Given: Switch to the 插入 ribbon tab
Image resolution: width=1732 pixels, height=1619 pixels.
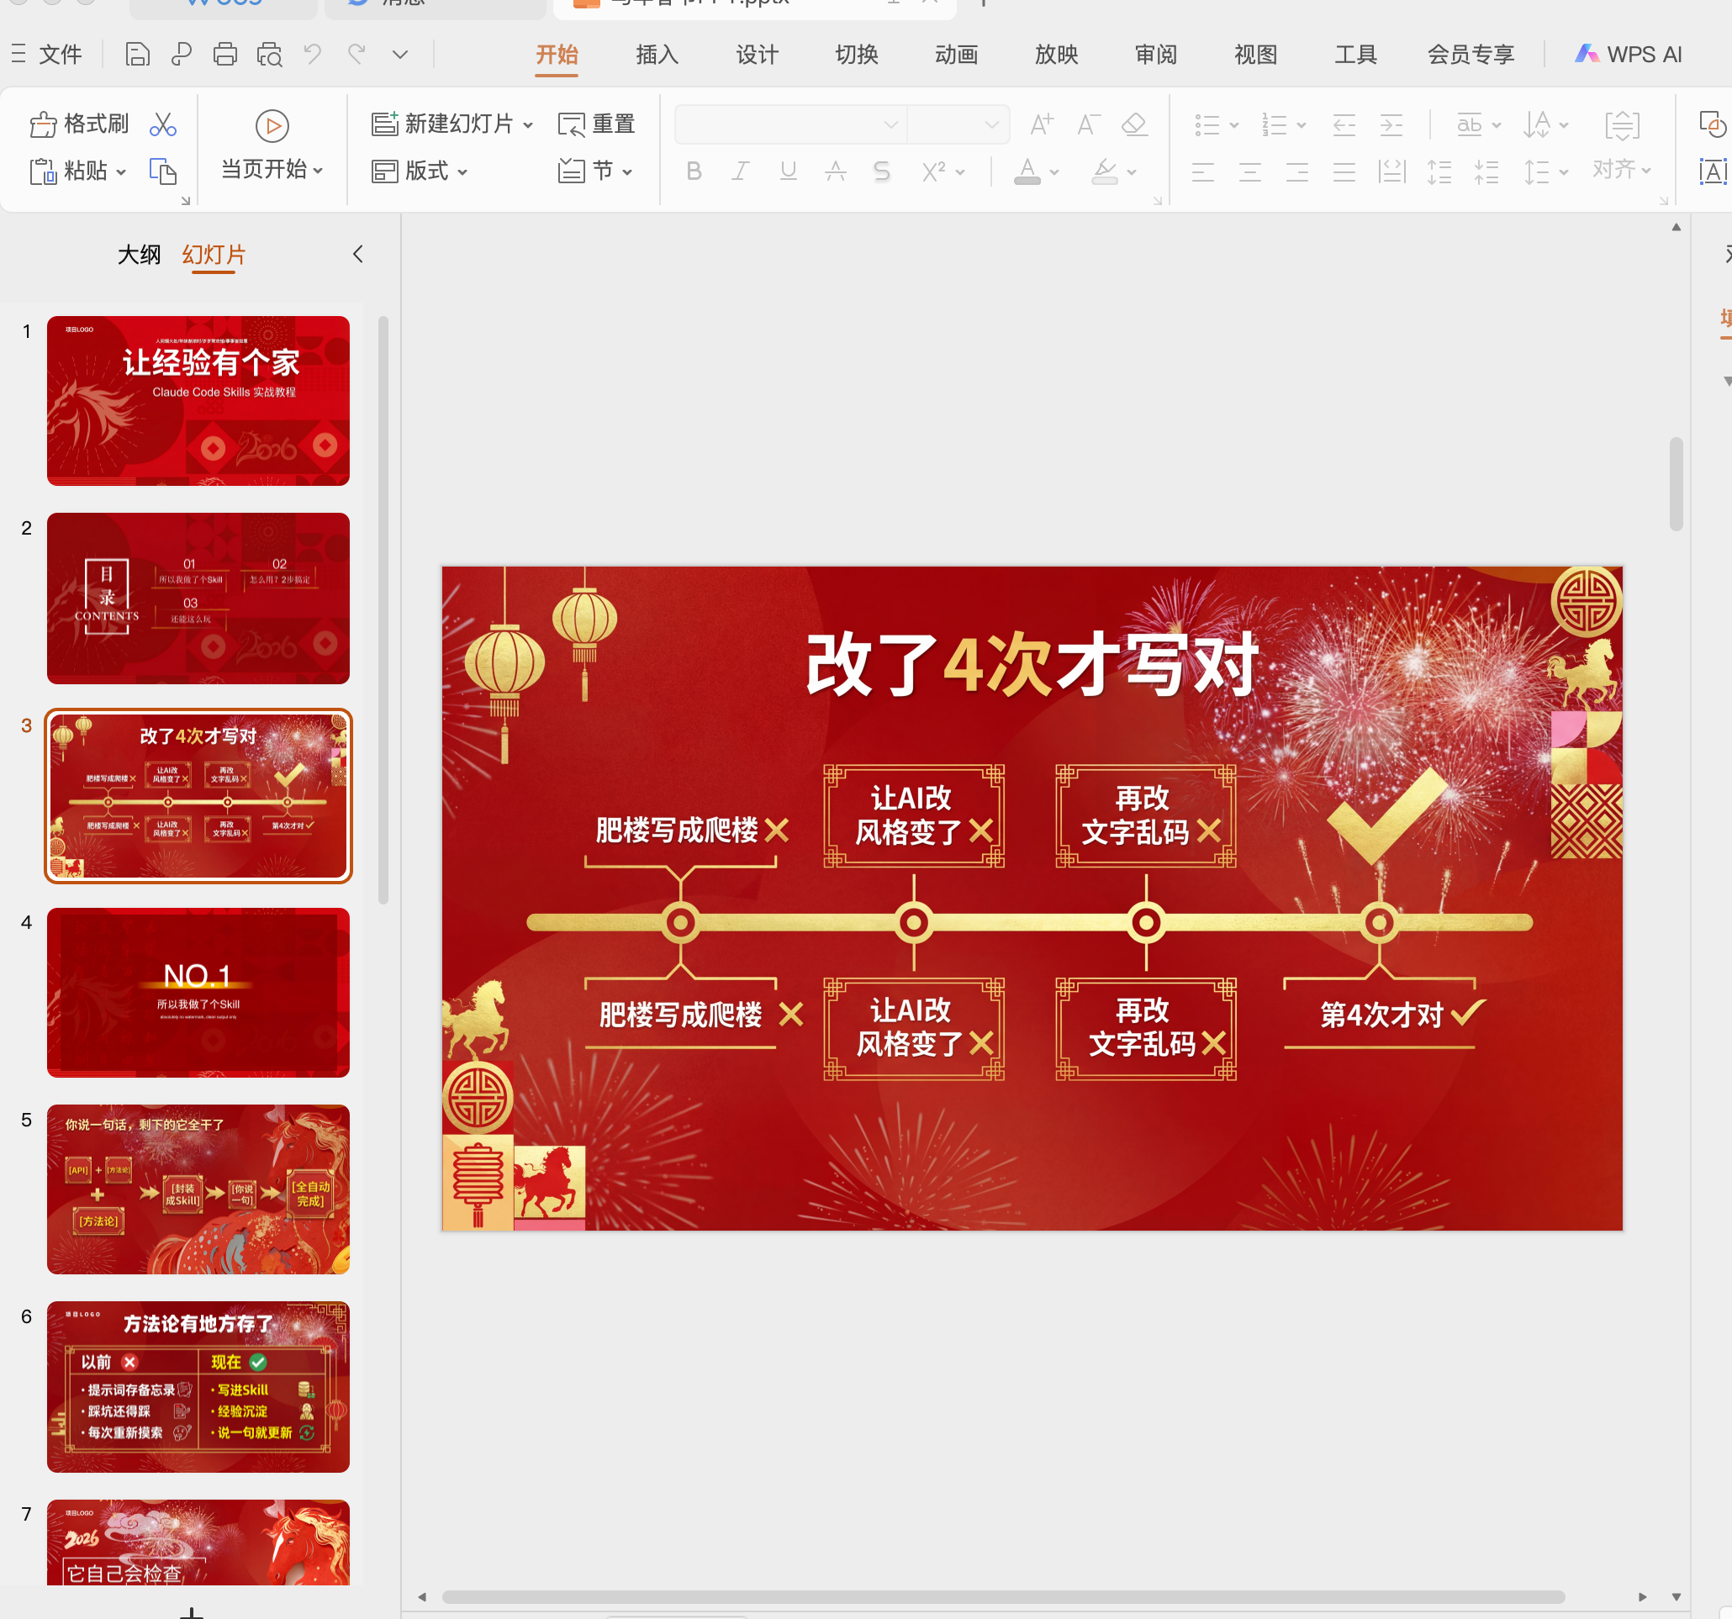Looking at the screenshot, I should click(655, 54).
